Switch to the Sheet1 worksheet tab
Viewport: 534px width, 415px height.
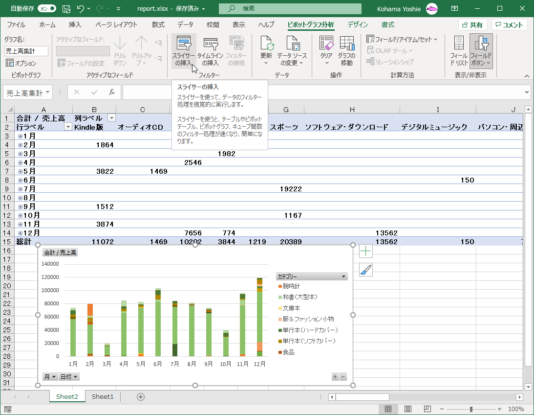[103, 396]
